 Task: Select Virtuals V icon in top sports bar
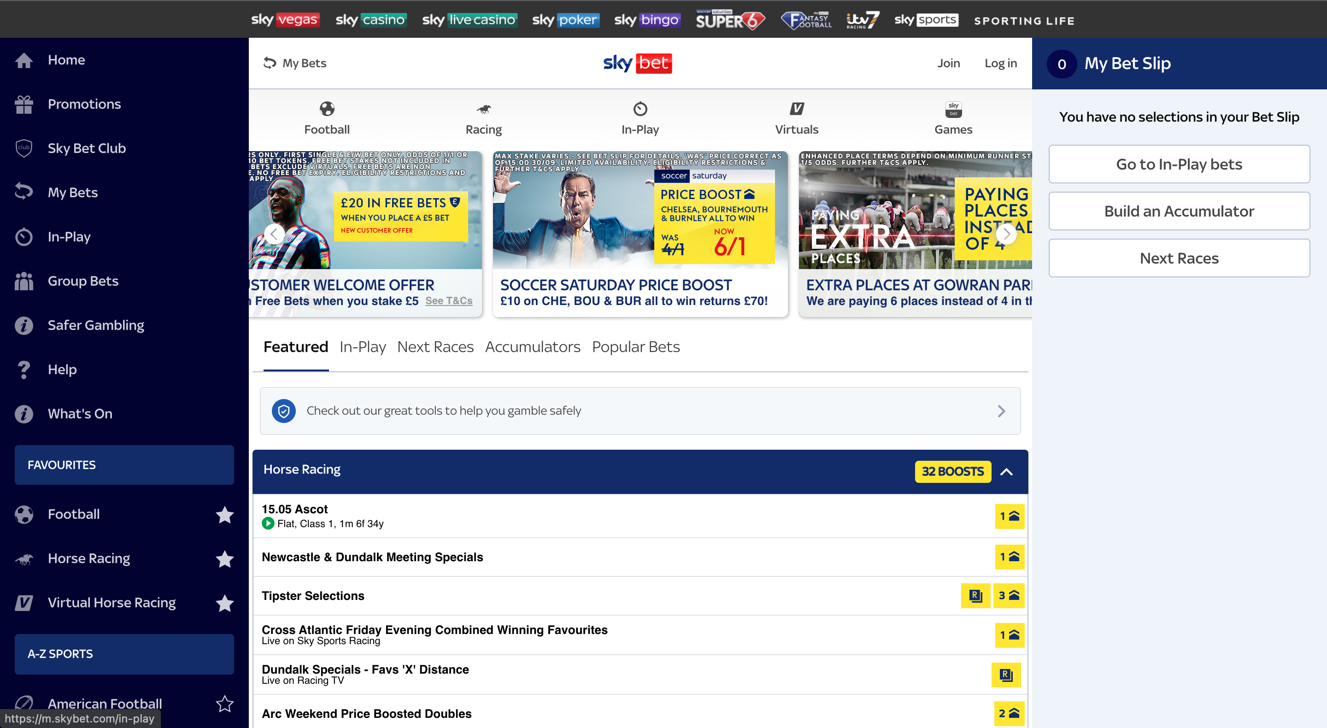(x=796, y=109)
